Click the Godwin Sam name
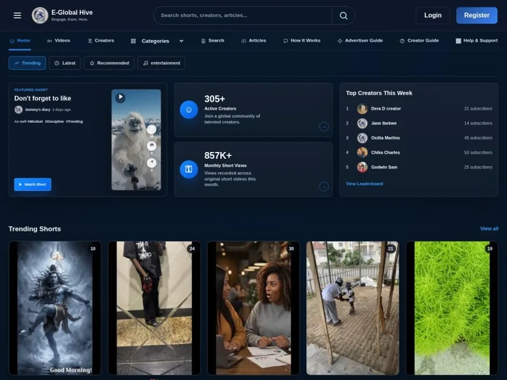Image resolution: width=507 pixels, height=380 pixels. [x=385, y=167]
